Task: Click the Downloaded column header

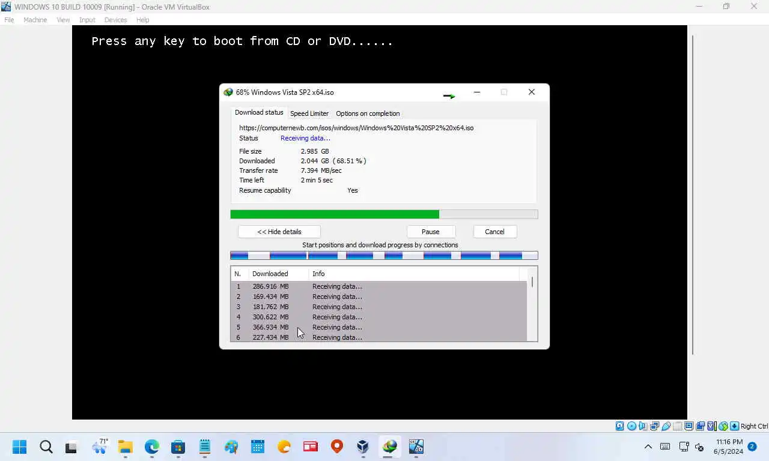Action: tap(278, 274)
